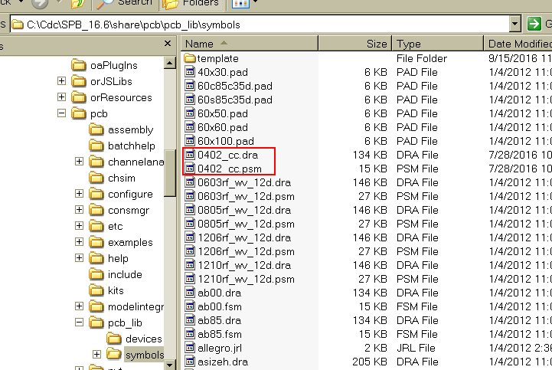Screen dimensions: 552x370
Task: Click the 40x30.pad file icon
Action: tap(190, 72)
